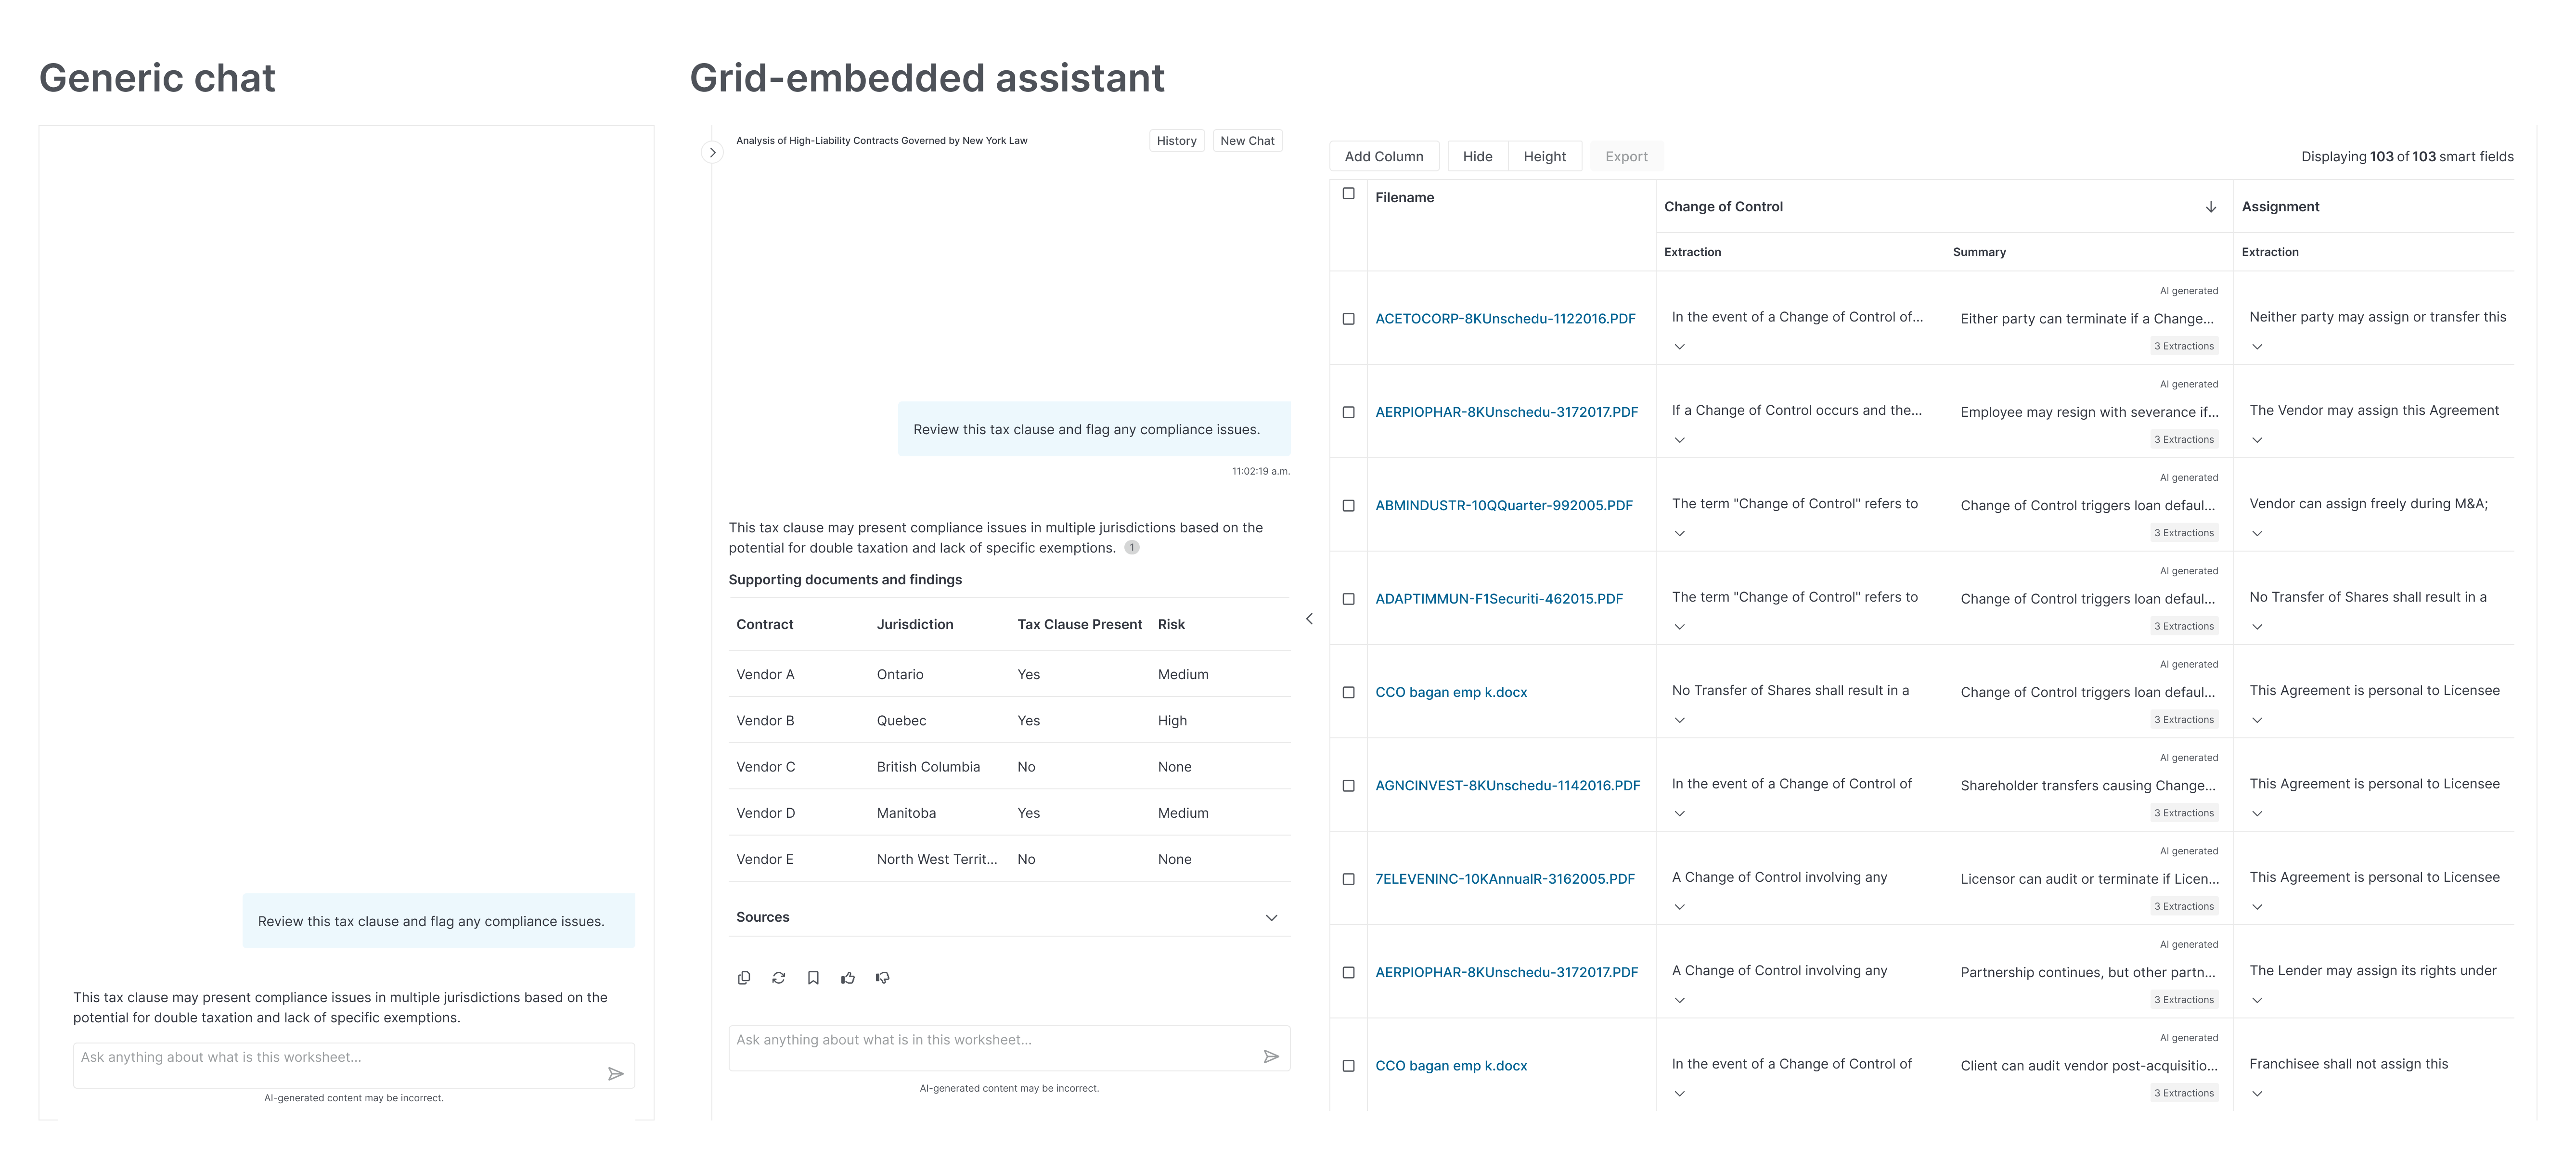Check the ACETOCORP-8KUnschedu-1122016.PDF row checkbox
Image resolution: width=2576 pixels, height=1159 pixels.
(x=1348, y=319)
